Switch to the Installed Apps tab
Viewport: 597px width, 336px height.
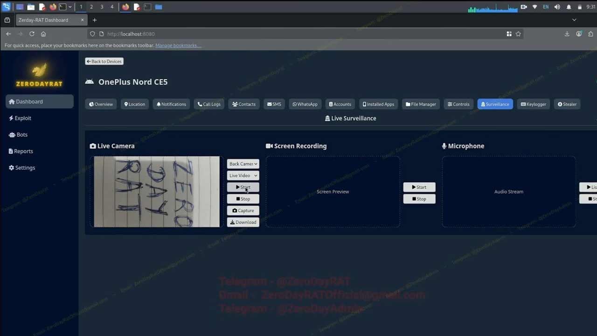378,104
